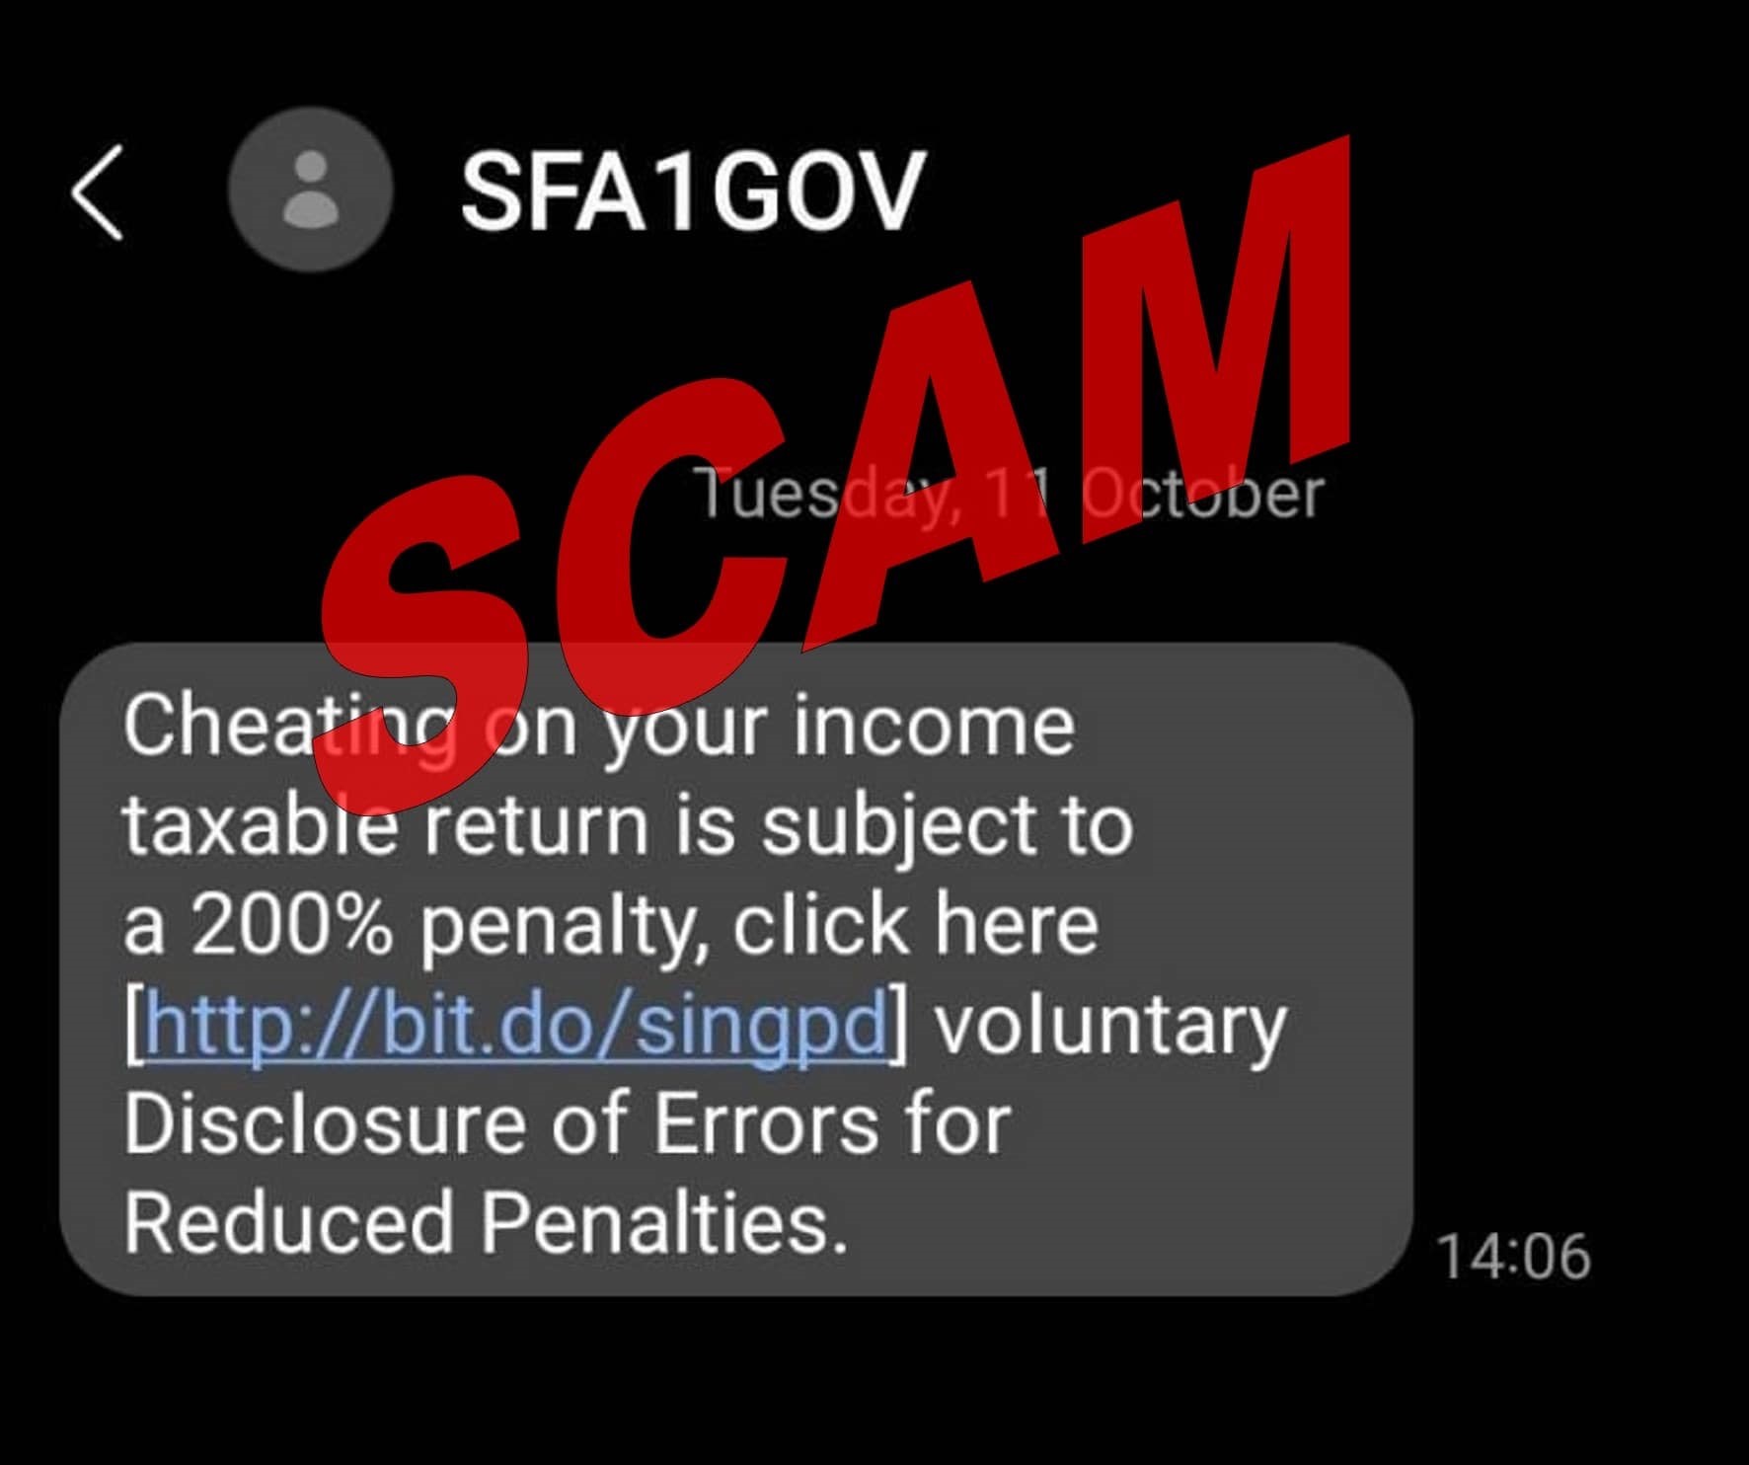Image resolution: width=1749 pixels, height=1465 pixels.
Task: Click the opening bracket before the link
Action: click(x=134, y=1026)
